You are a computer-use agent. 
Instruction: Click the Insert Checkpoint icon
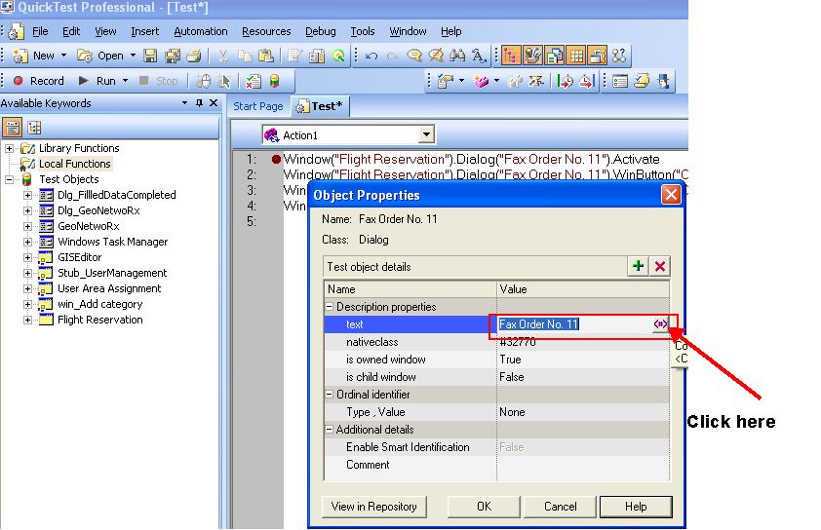pos(446,81)
